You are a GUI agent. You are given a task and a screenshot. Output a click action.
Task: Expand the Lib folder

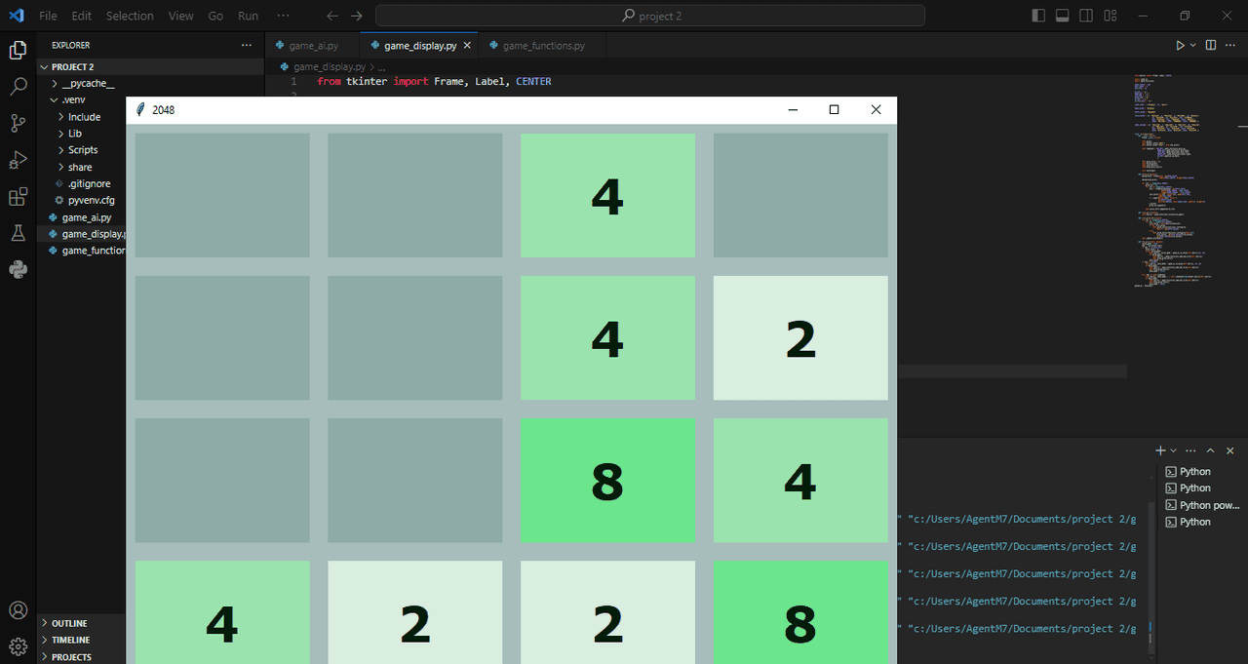(x=75, y=134)
